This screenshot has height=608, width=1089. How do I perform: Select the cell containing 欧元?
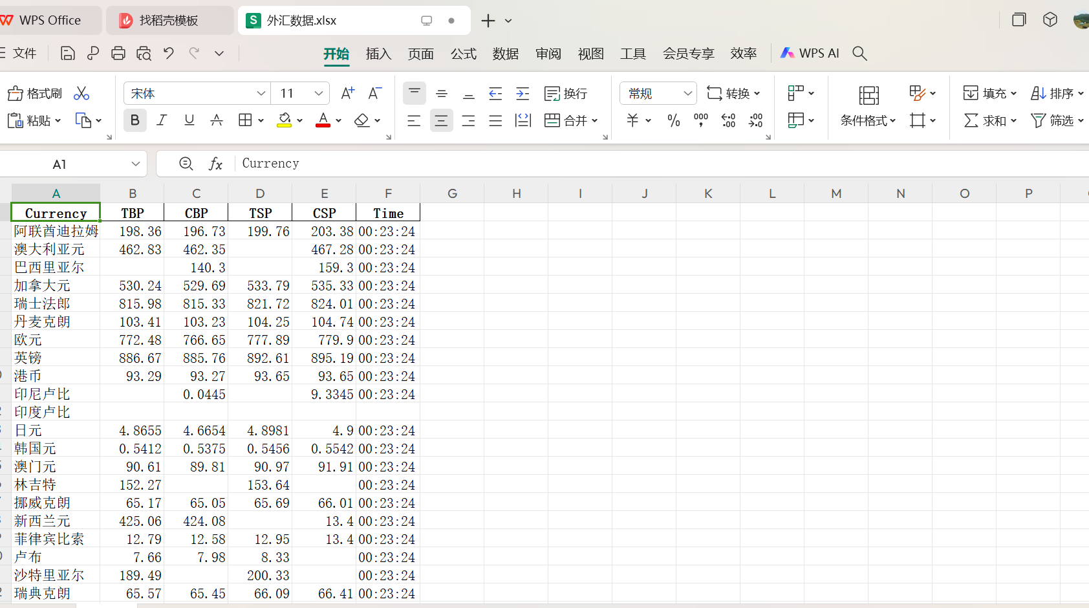pos(56,340)
